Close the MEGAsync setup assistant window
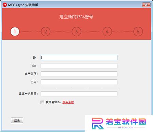This screenshot has width=153, height=132. (146, 5)
